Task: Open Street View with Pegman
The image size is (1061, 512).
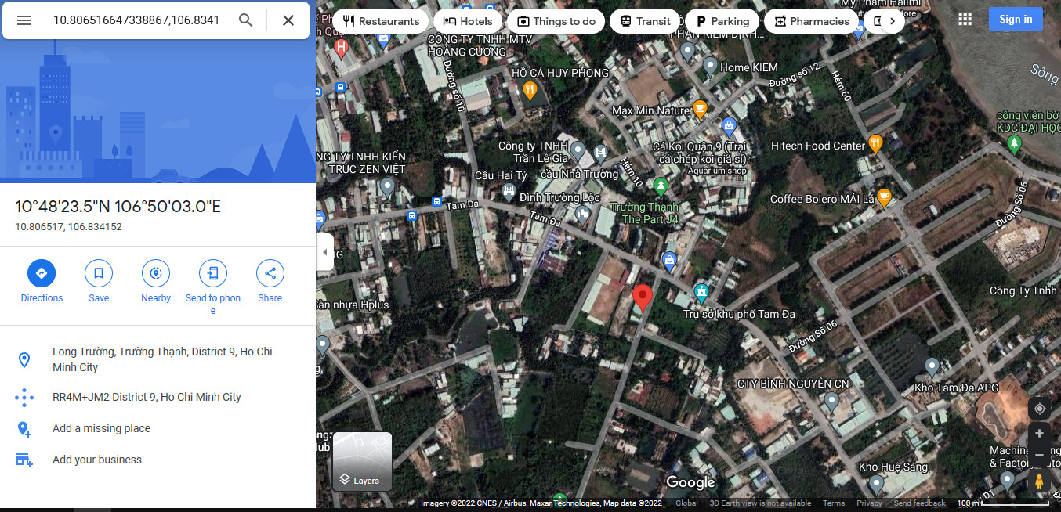Action: coord(1039,481)
